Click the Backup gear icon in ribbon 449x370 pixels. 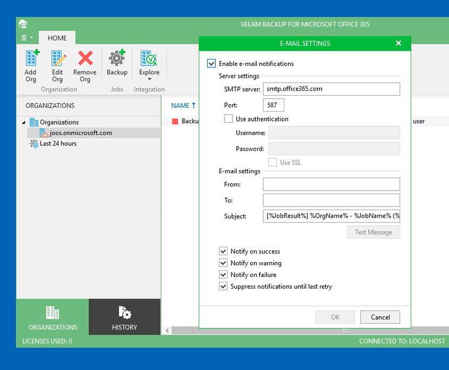(x=117, y=58)
